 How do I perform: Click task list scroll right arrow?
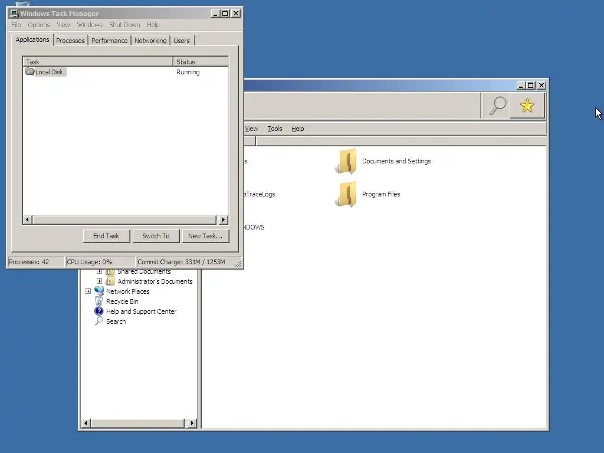pyautogui.click(x=224, y=219)
